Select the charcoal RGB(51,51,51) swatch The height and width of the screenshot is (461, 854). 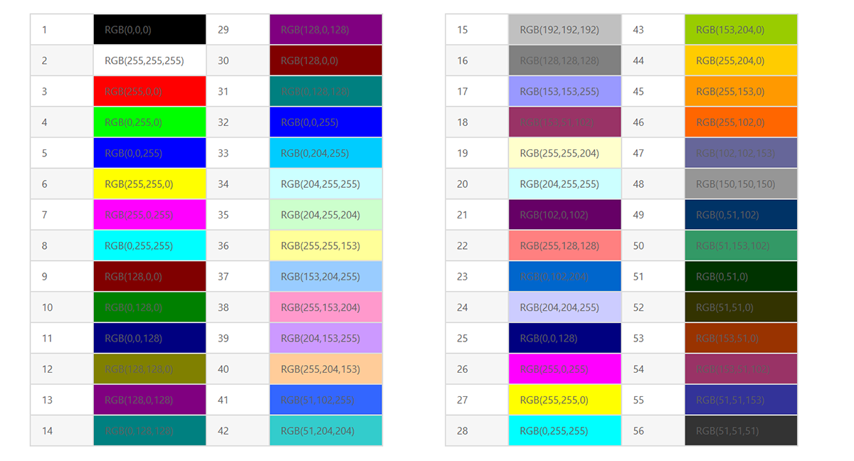pos(741,430)
